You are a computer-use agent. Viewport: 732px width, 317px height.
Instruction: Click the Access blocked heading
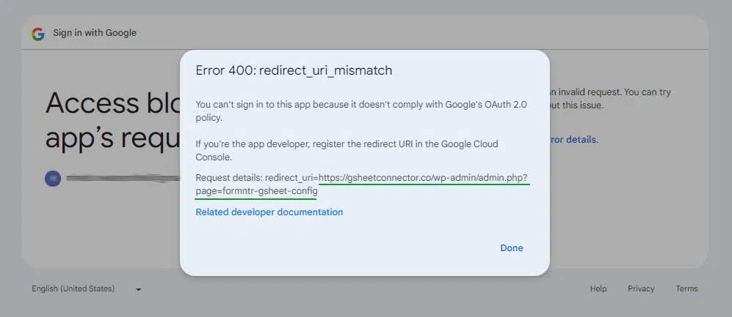(112, 104)
